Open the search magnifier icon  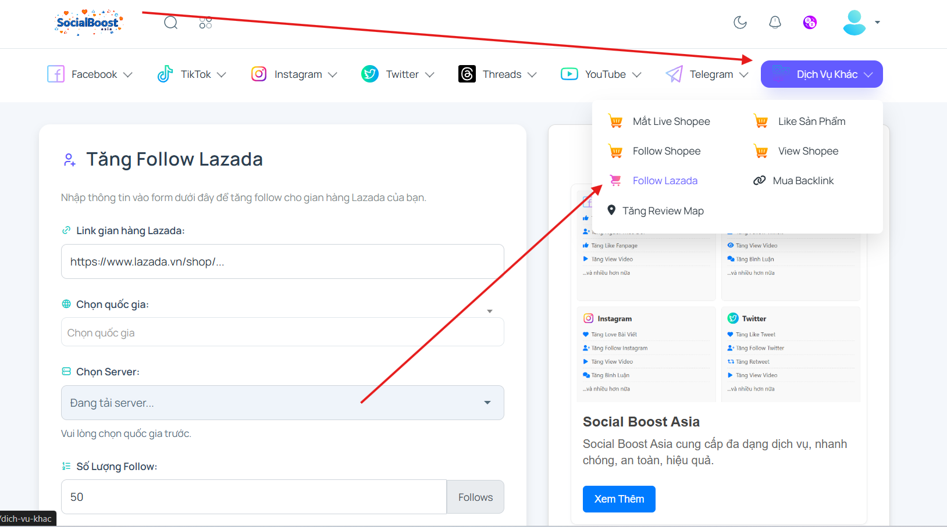click(170, 23)
